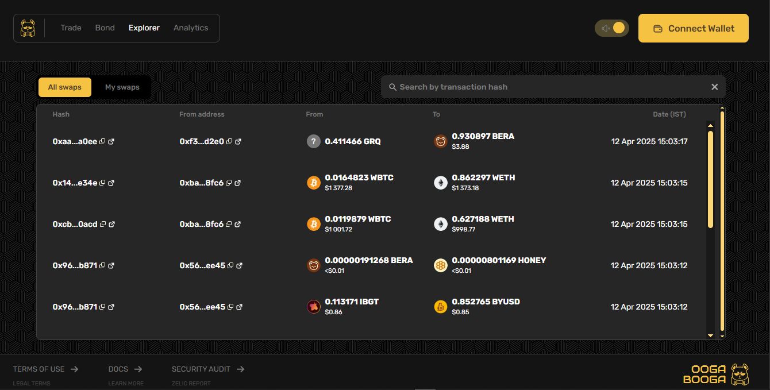770x390 pixels.
Task: Open hash 0xcb...0acd external link
Action: click(112, 225)
